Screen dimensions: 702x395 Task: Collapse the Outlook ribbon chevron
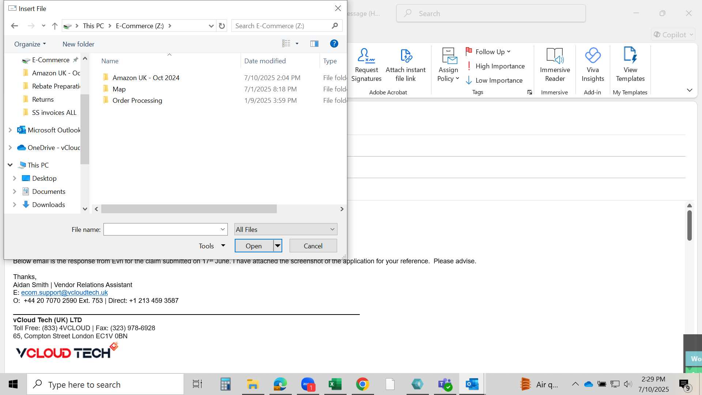tap(690, 90)
